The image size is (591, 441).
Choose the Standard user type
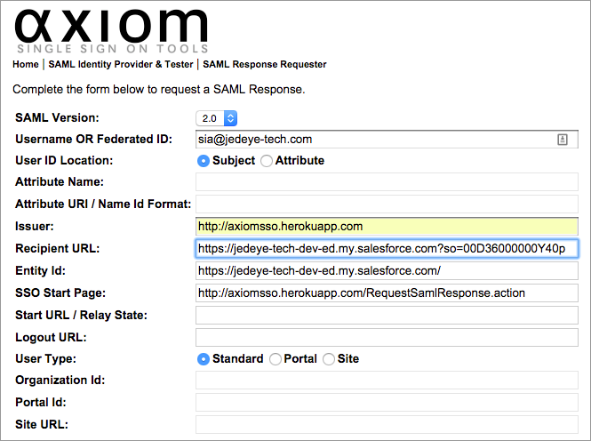tap(204, 359)
